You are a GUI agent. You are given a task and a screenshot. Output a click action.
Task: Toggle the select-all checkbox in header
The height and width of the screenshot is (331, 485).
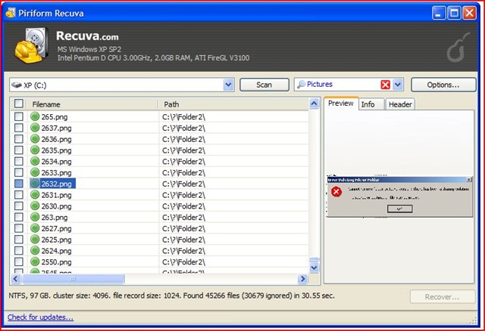click(x=19, y=104)
